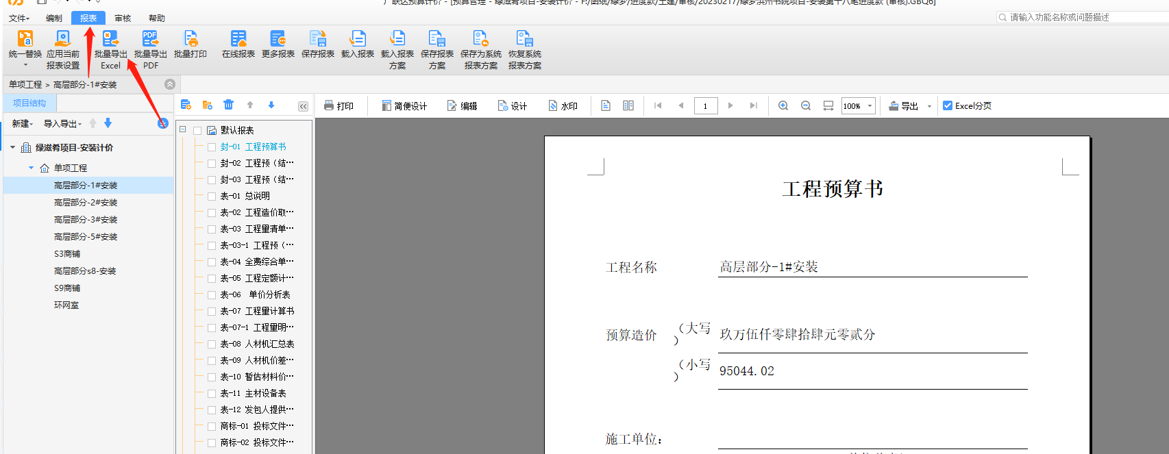
Task: Open the 帮助 menu
Action: coord(157,18)
